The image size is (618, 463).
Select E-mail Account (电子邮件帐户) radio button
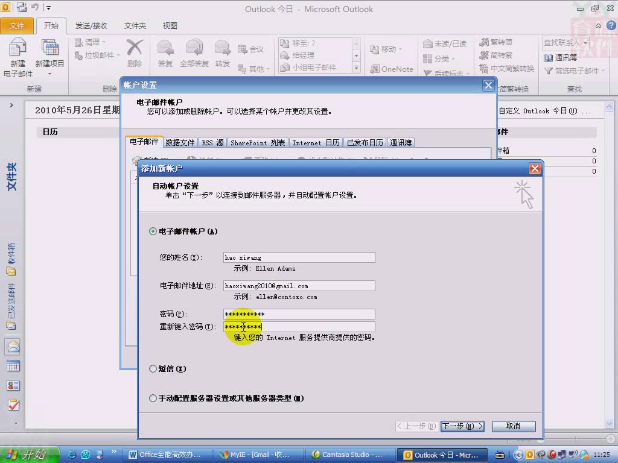[153, 231]
